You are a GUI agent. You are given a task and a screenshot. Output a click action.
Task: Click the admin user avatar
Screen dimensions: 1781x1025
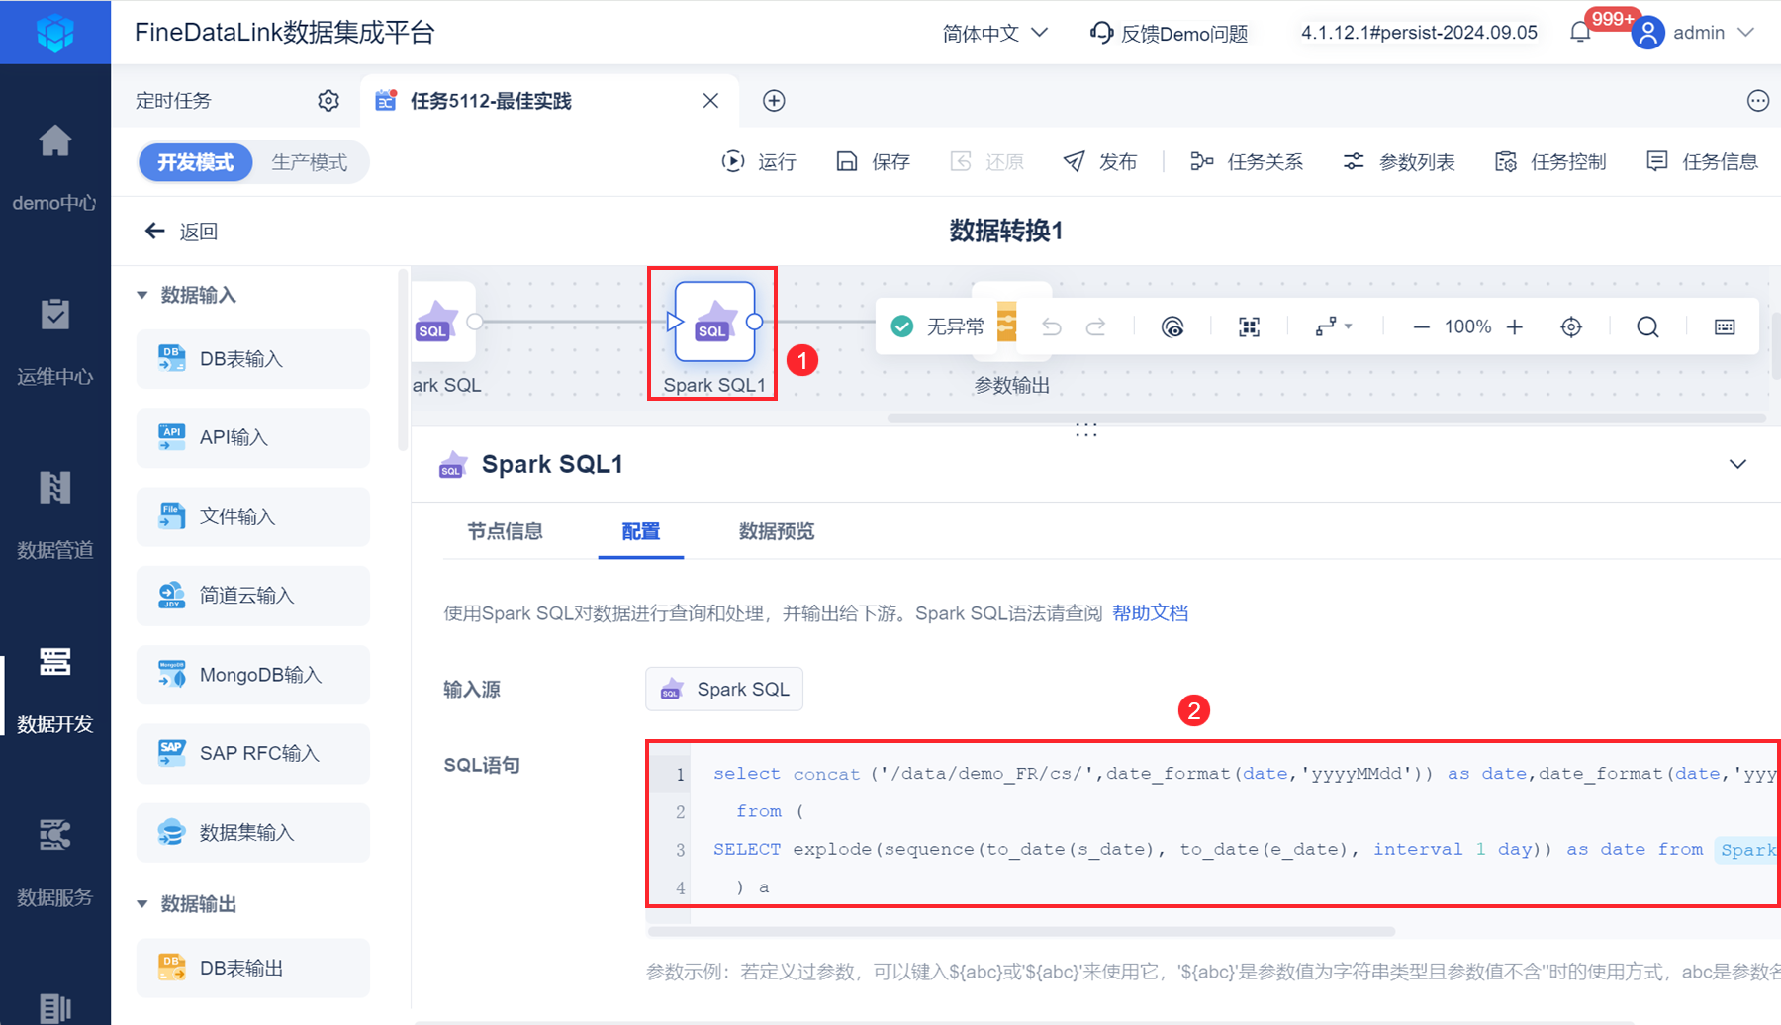pos(1647,33)
